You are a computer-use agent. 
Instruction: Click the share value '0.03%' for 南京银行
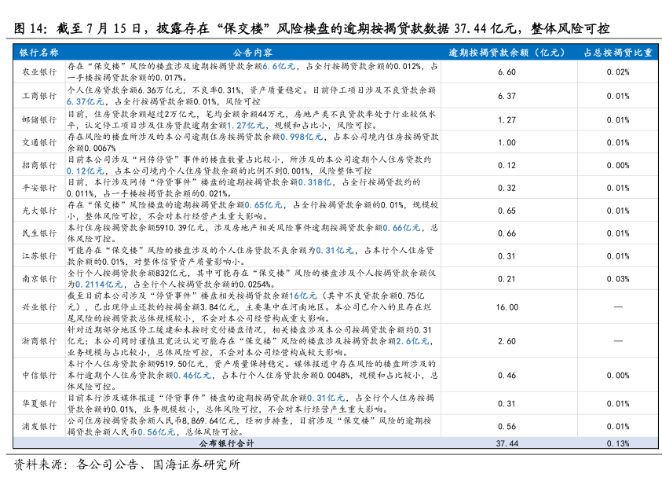click(618, 279)
